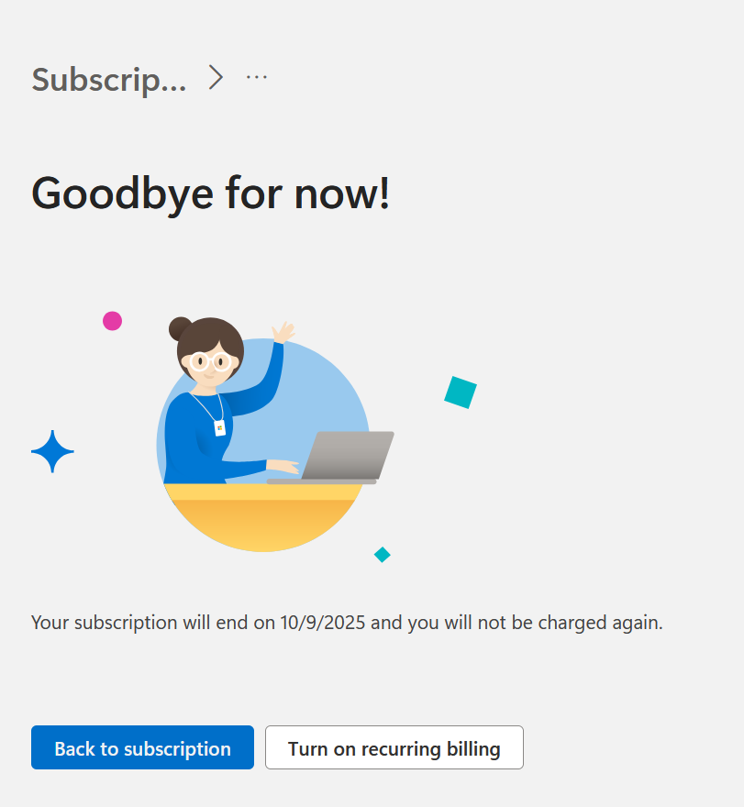The image size is (744, 807).
Task: Click the large teal square shape
Action: point(460,392)
